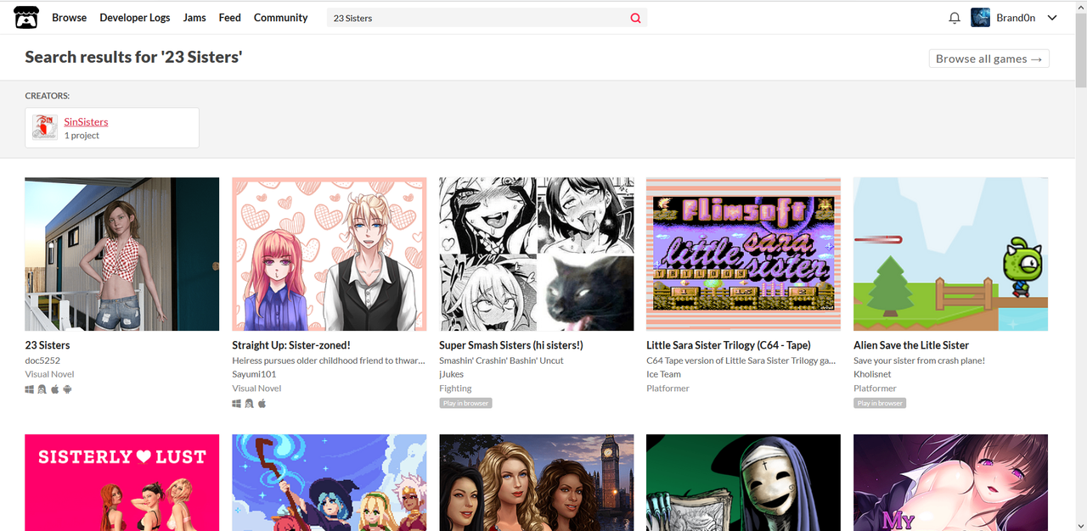Open Little Sara Sister Trilogy title link
Viewport: 1087px width, 531px height.
click(x=729, y=345)
